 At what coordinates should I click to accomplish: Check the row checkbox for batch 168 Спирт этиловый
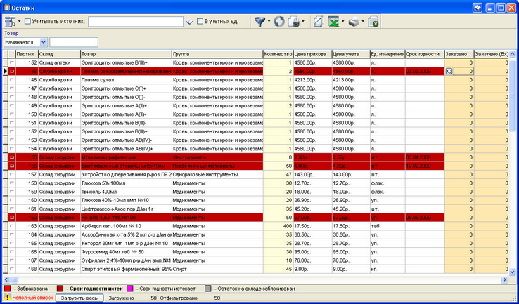click(x=12, y=269)
